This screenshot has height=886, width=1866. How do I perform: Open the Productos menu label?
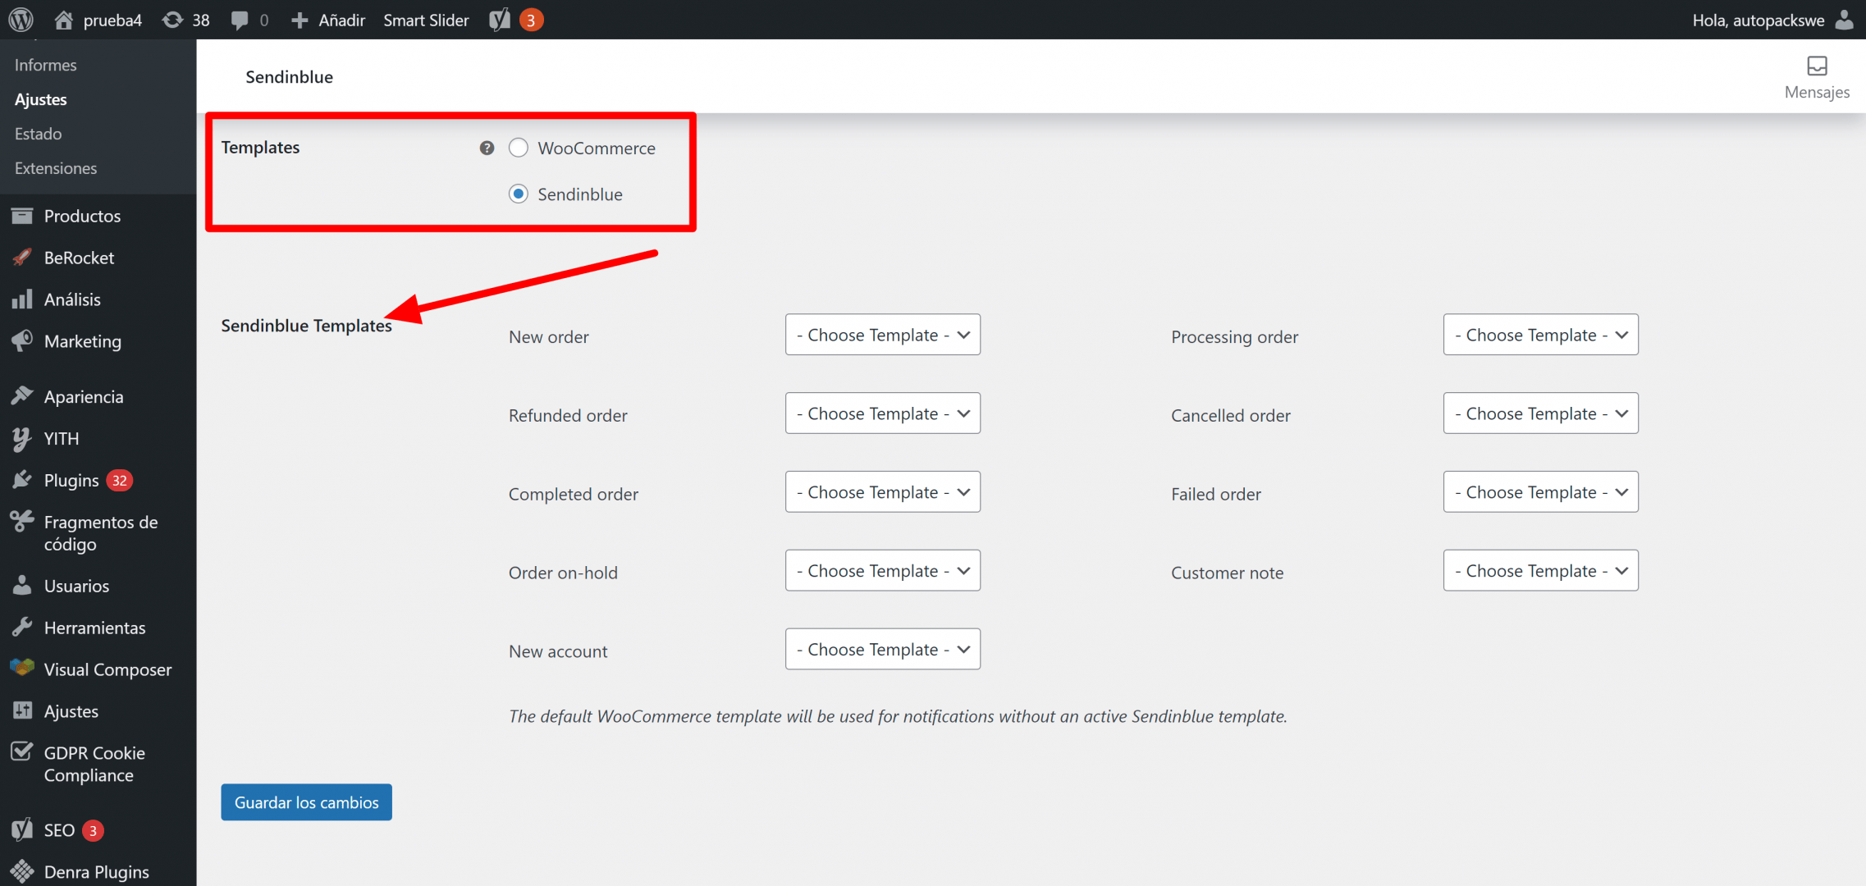click(x=82, y=216)
